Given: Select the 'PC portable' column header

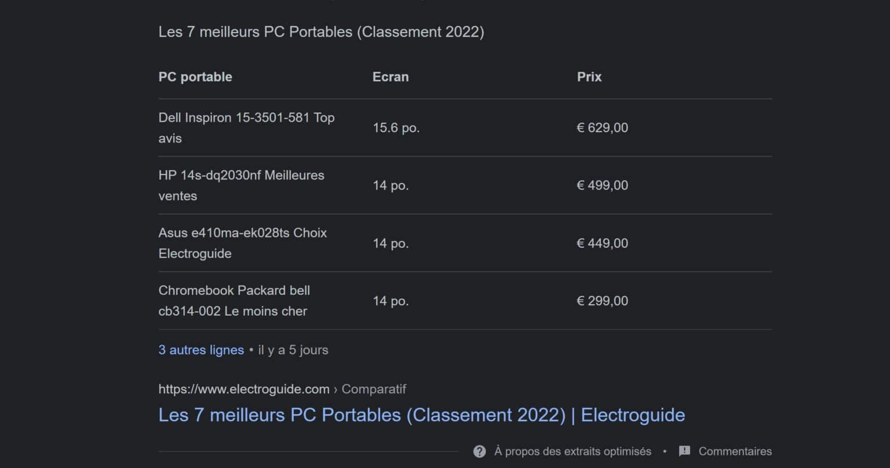Looking at the screenshot, I should [195, 77].
